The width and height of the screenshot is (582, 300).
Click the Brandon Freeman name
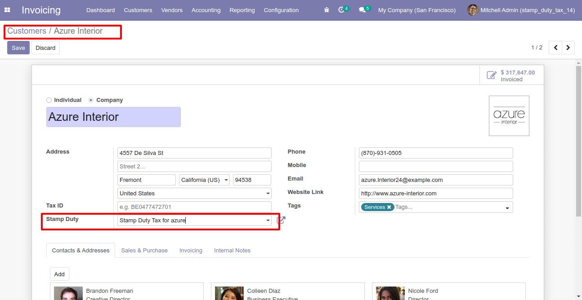(110, 291)
